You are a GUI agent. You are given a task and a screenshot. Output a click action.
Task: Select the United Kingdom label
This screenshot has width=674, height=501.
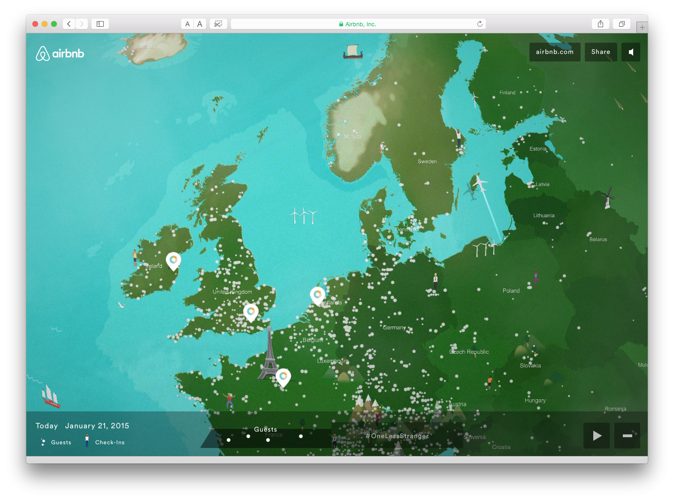(232, 292)
